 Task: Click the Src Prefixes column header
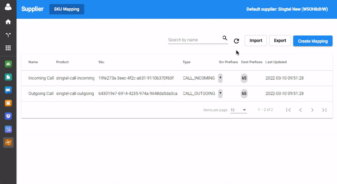(x=228, y=62)
